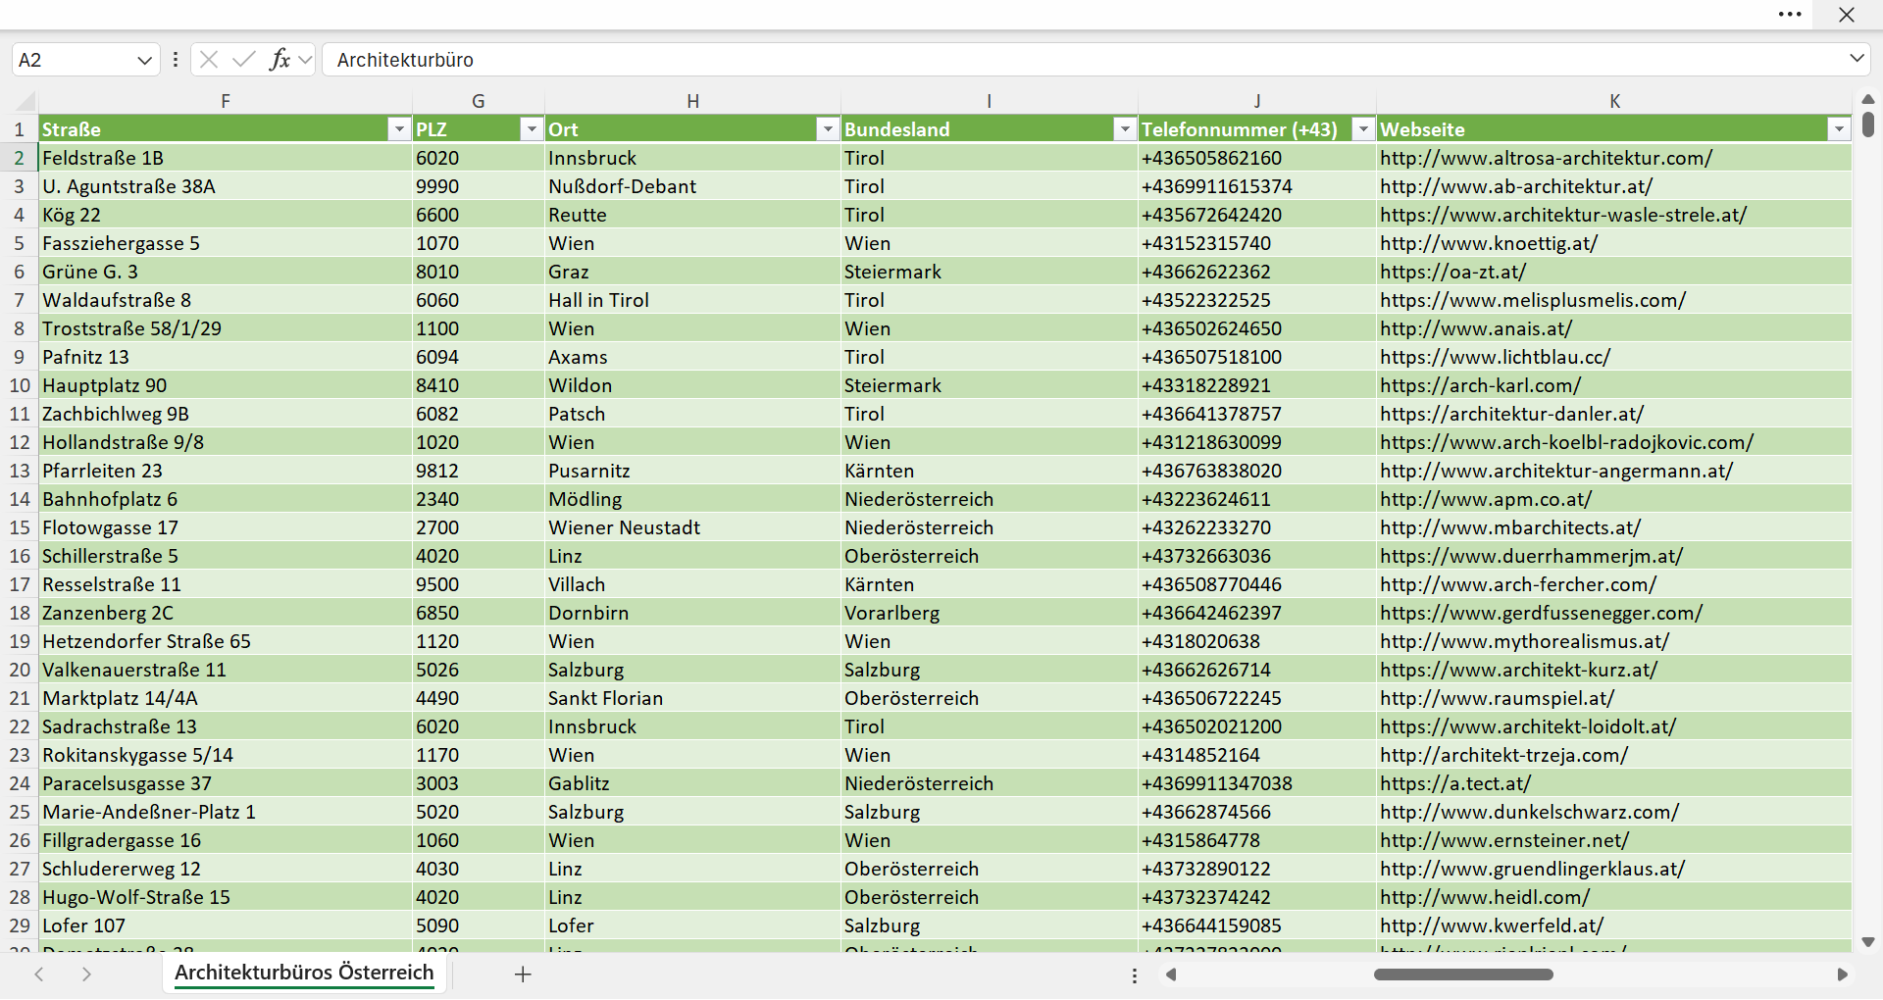Open the PLZ column filter dropdown
The image size is (1883, 1000).
(531, 129)
